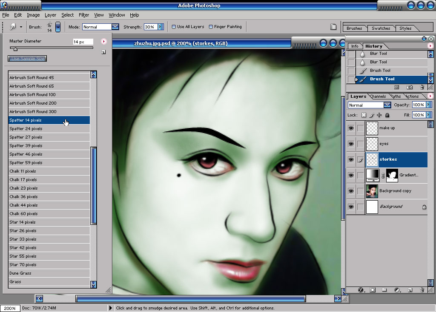Hide the Background layer
The image size is (436, 312).
click(x=351, y=207)
